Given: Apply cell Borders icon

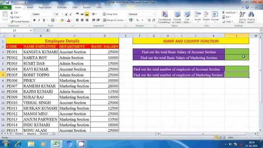Looking at the screenshot, I should 53,20.
